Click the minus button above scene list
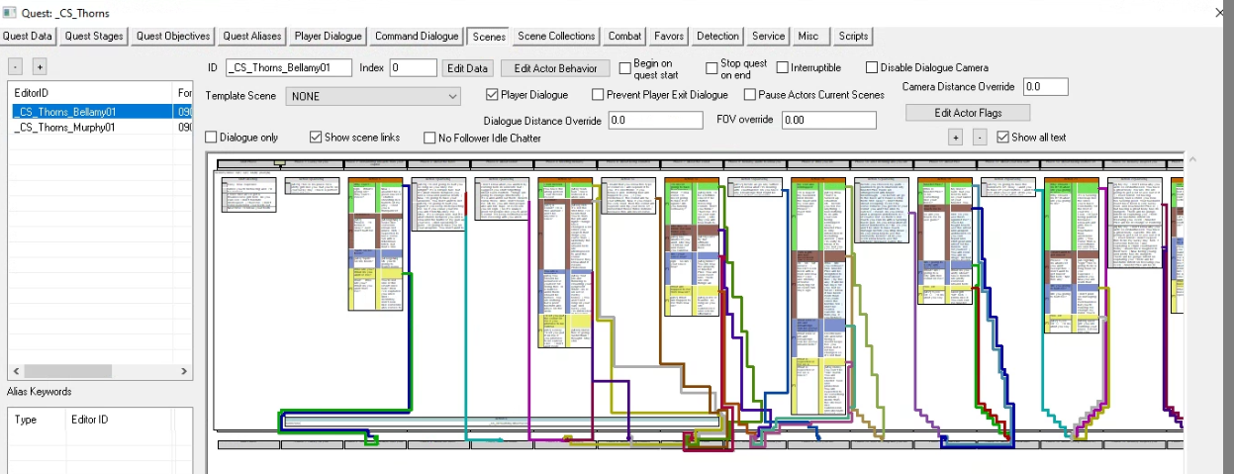The height and width of the screenshot is (474, 1234). click(x=16, y=67)
